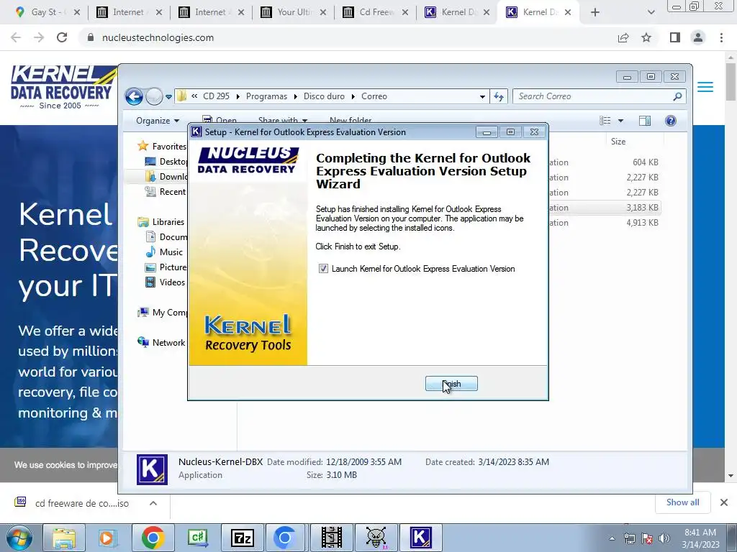Viewport: 737px width, 552px height.
Task: Click the Finish button in Setup wizard
Action: pyautogui.click(x=451, y=384)
